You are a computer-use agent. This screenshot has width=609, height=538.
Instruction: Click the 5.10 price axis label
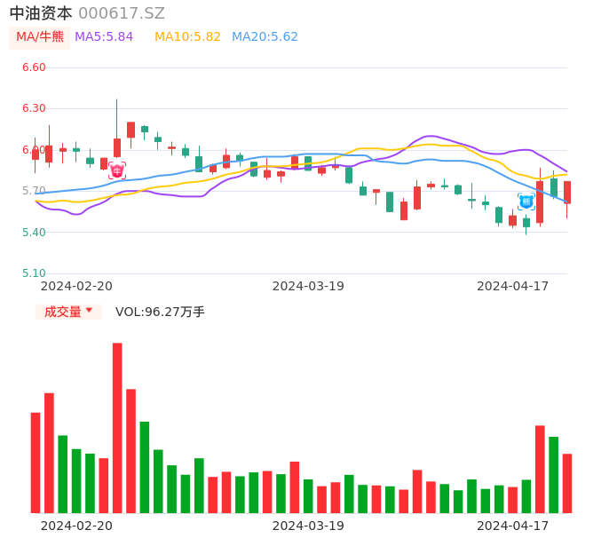click(33, 273)
